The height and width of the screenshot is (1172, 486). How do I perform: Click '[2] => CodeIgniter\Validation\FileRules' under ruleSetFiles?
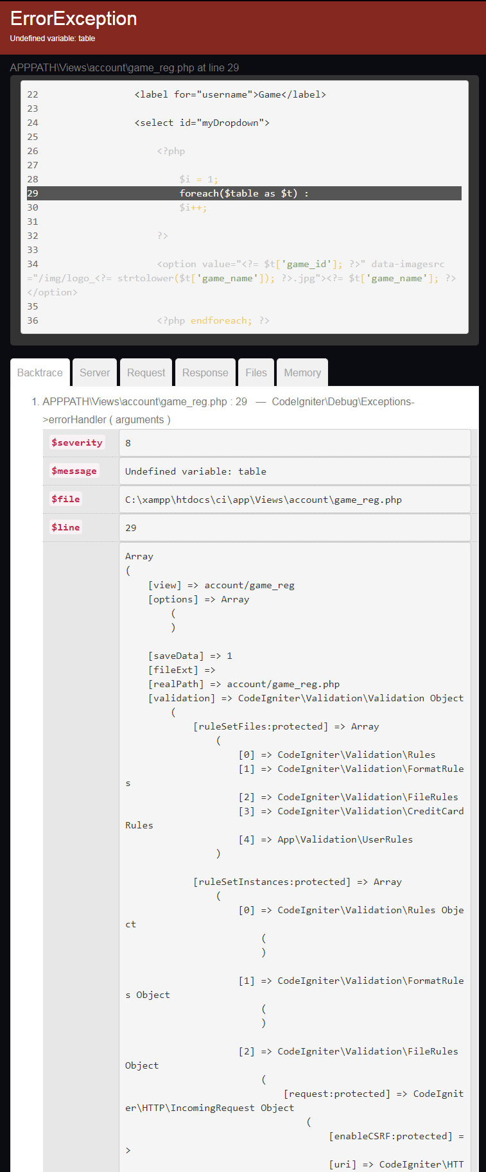(x=349, y=797)
